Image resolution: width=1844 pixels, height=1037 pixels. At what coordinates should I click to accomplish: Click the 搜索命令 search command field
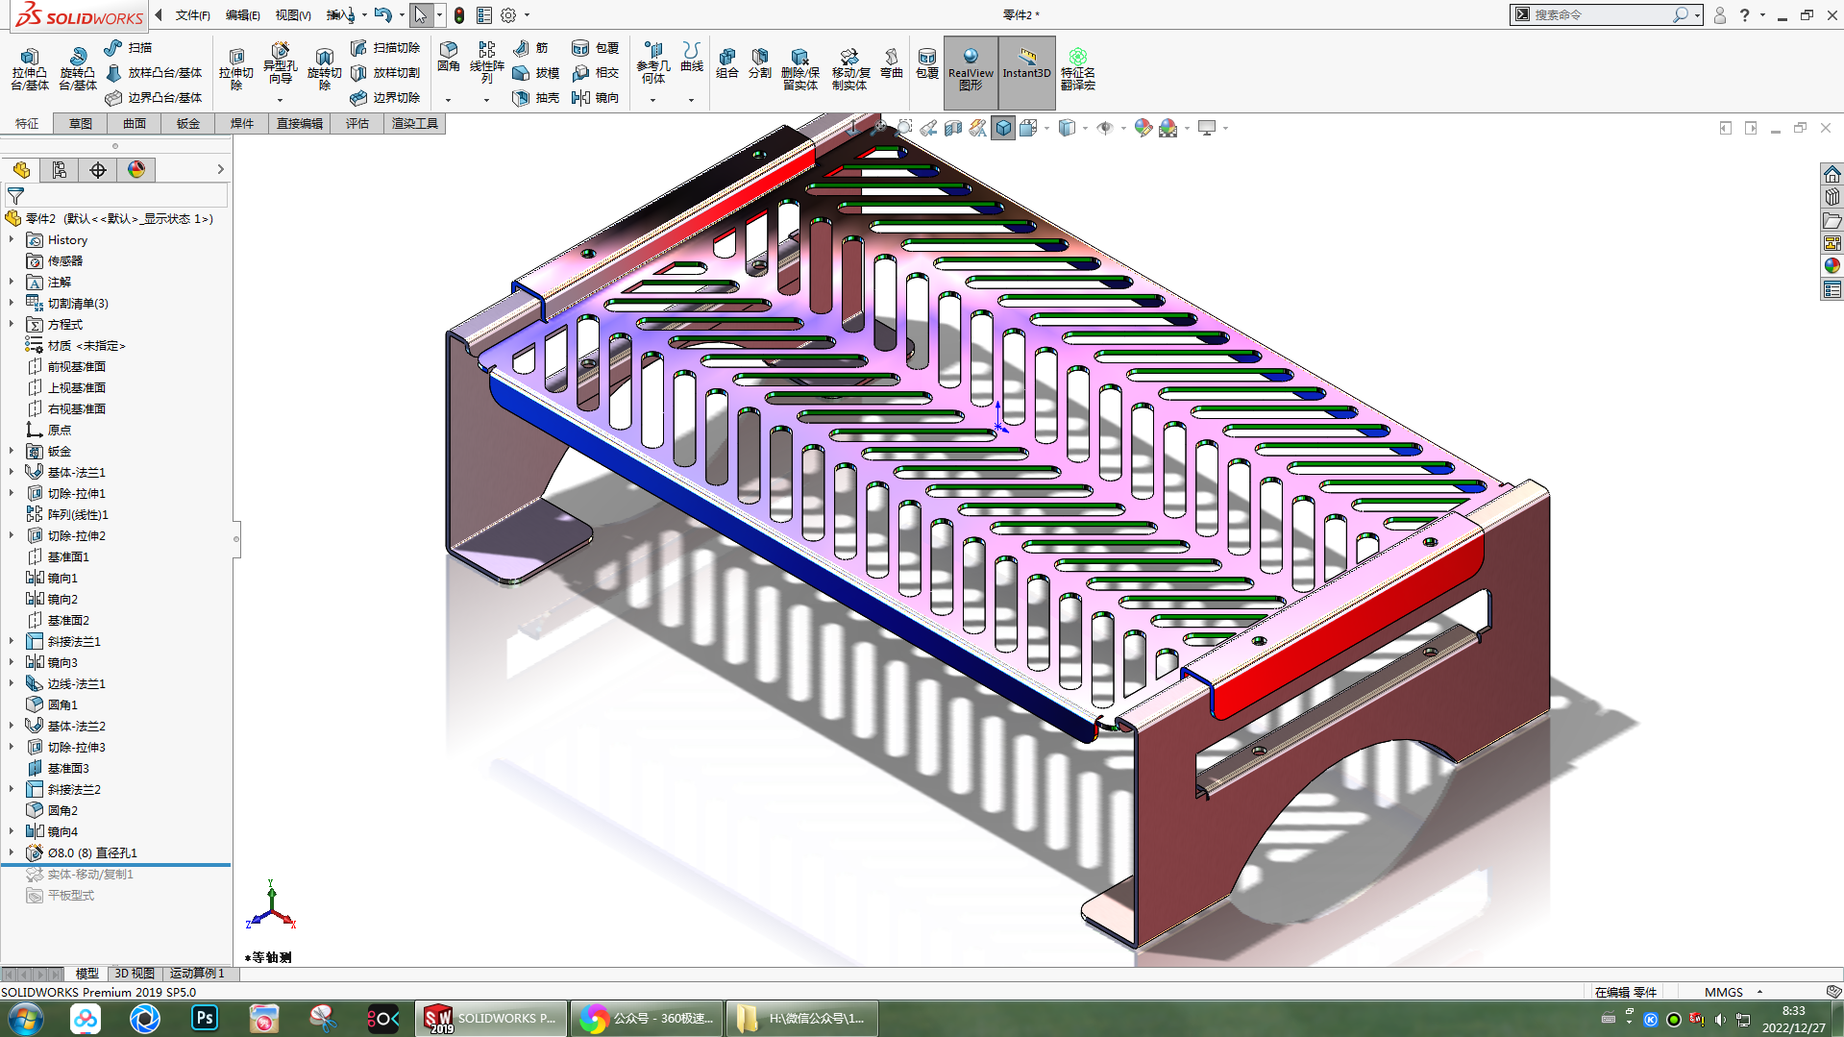pyautogui.click(x=1601, y=15)
